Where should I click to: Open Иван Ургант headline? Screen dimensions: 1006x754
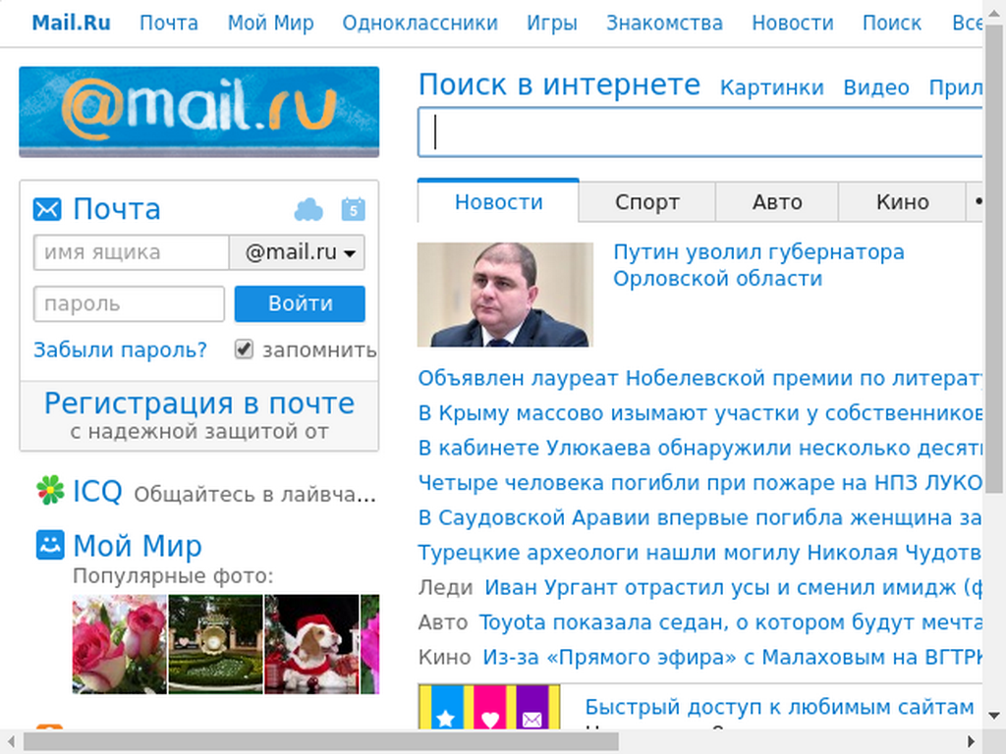[x=733, y=587]
